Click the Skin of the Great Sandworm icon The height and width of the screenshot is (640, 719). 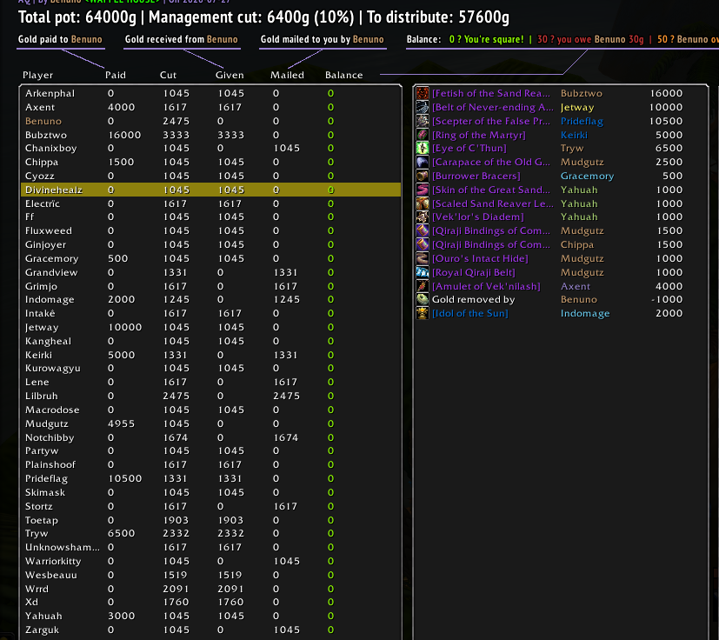click(x=423, y=190)
